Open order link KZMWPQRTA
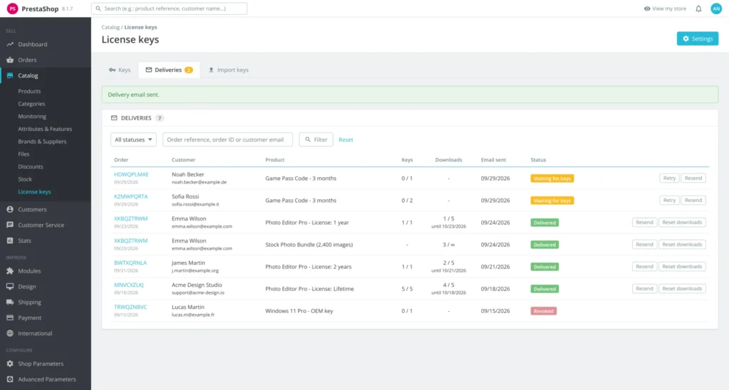 pos(131,196)
